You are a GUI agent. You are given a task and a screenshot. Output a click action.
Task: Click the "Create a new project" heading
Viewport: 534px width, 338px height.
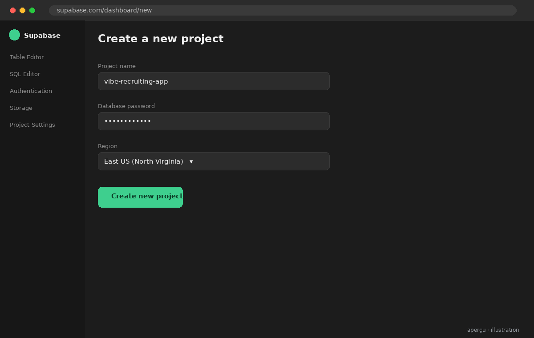click(x=161, y=39)
